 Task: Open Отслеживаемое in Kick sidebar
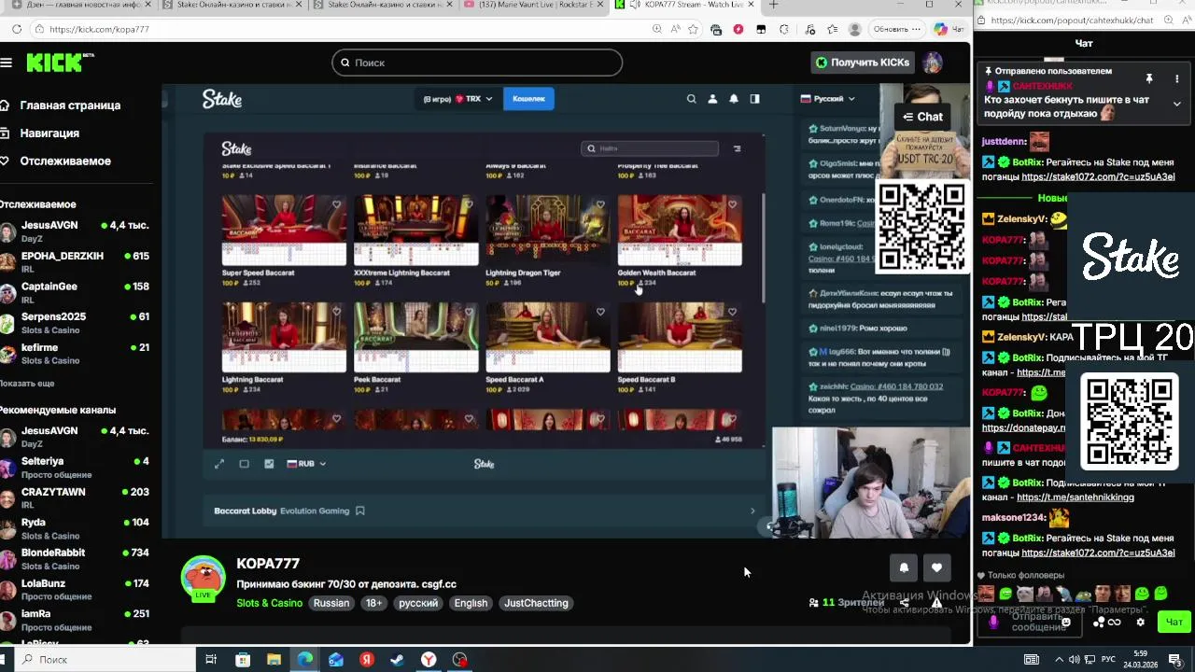[x=56, y=161]
